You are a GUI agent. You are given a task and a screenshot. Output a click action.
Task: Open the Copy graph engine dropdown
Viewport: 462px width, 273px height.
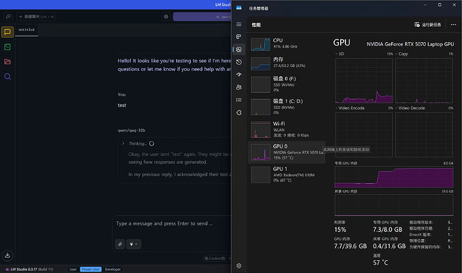(402, 54)
